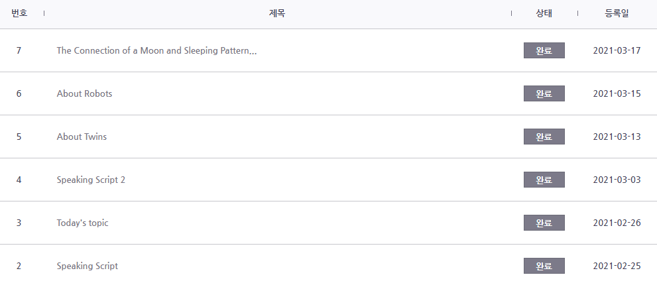Click the 제목 column header

(x=277, y=13)
